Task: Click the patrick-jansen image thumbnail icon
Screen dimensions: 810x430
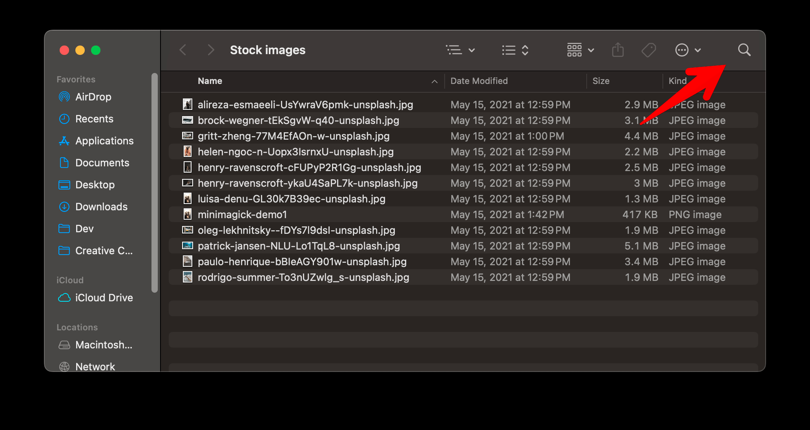Action: point(188,246)
